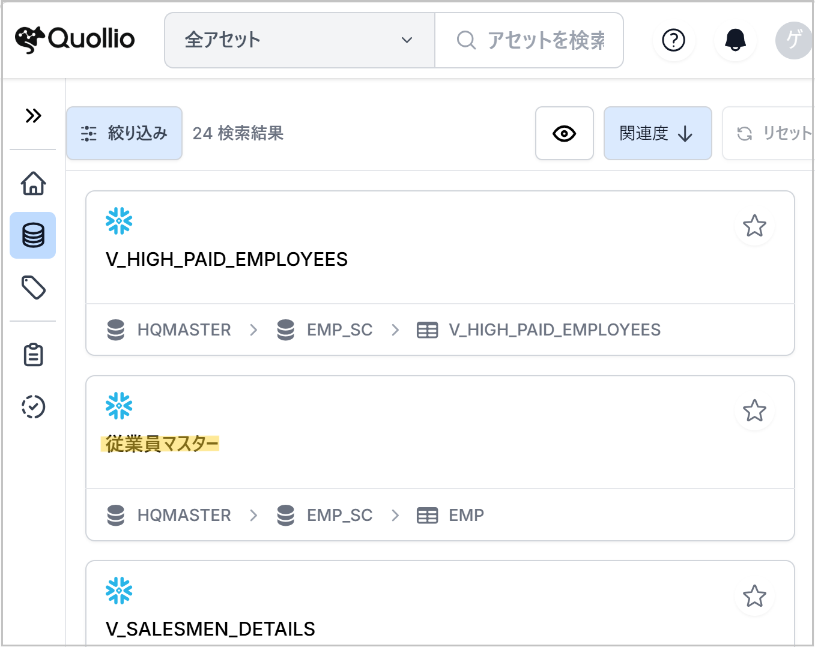Screen dimensions: 815x647
Task: Toggle the eye visibility button
Action: point(565,133)
